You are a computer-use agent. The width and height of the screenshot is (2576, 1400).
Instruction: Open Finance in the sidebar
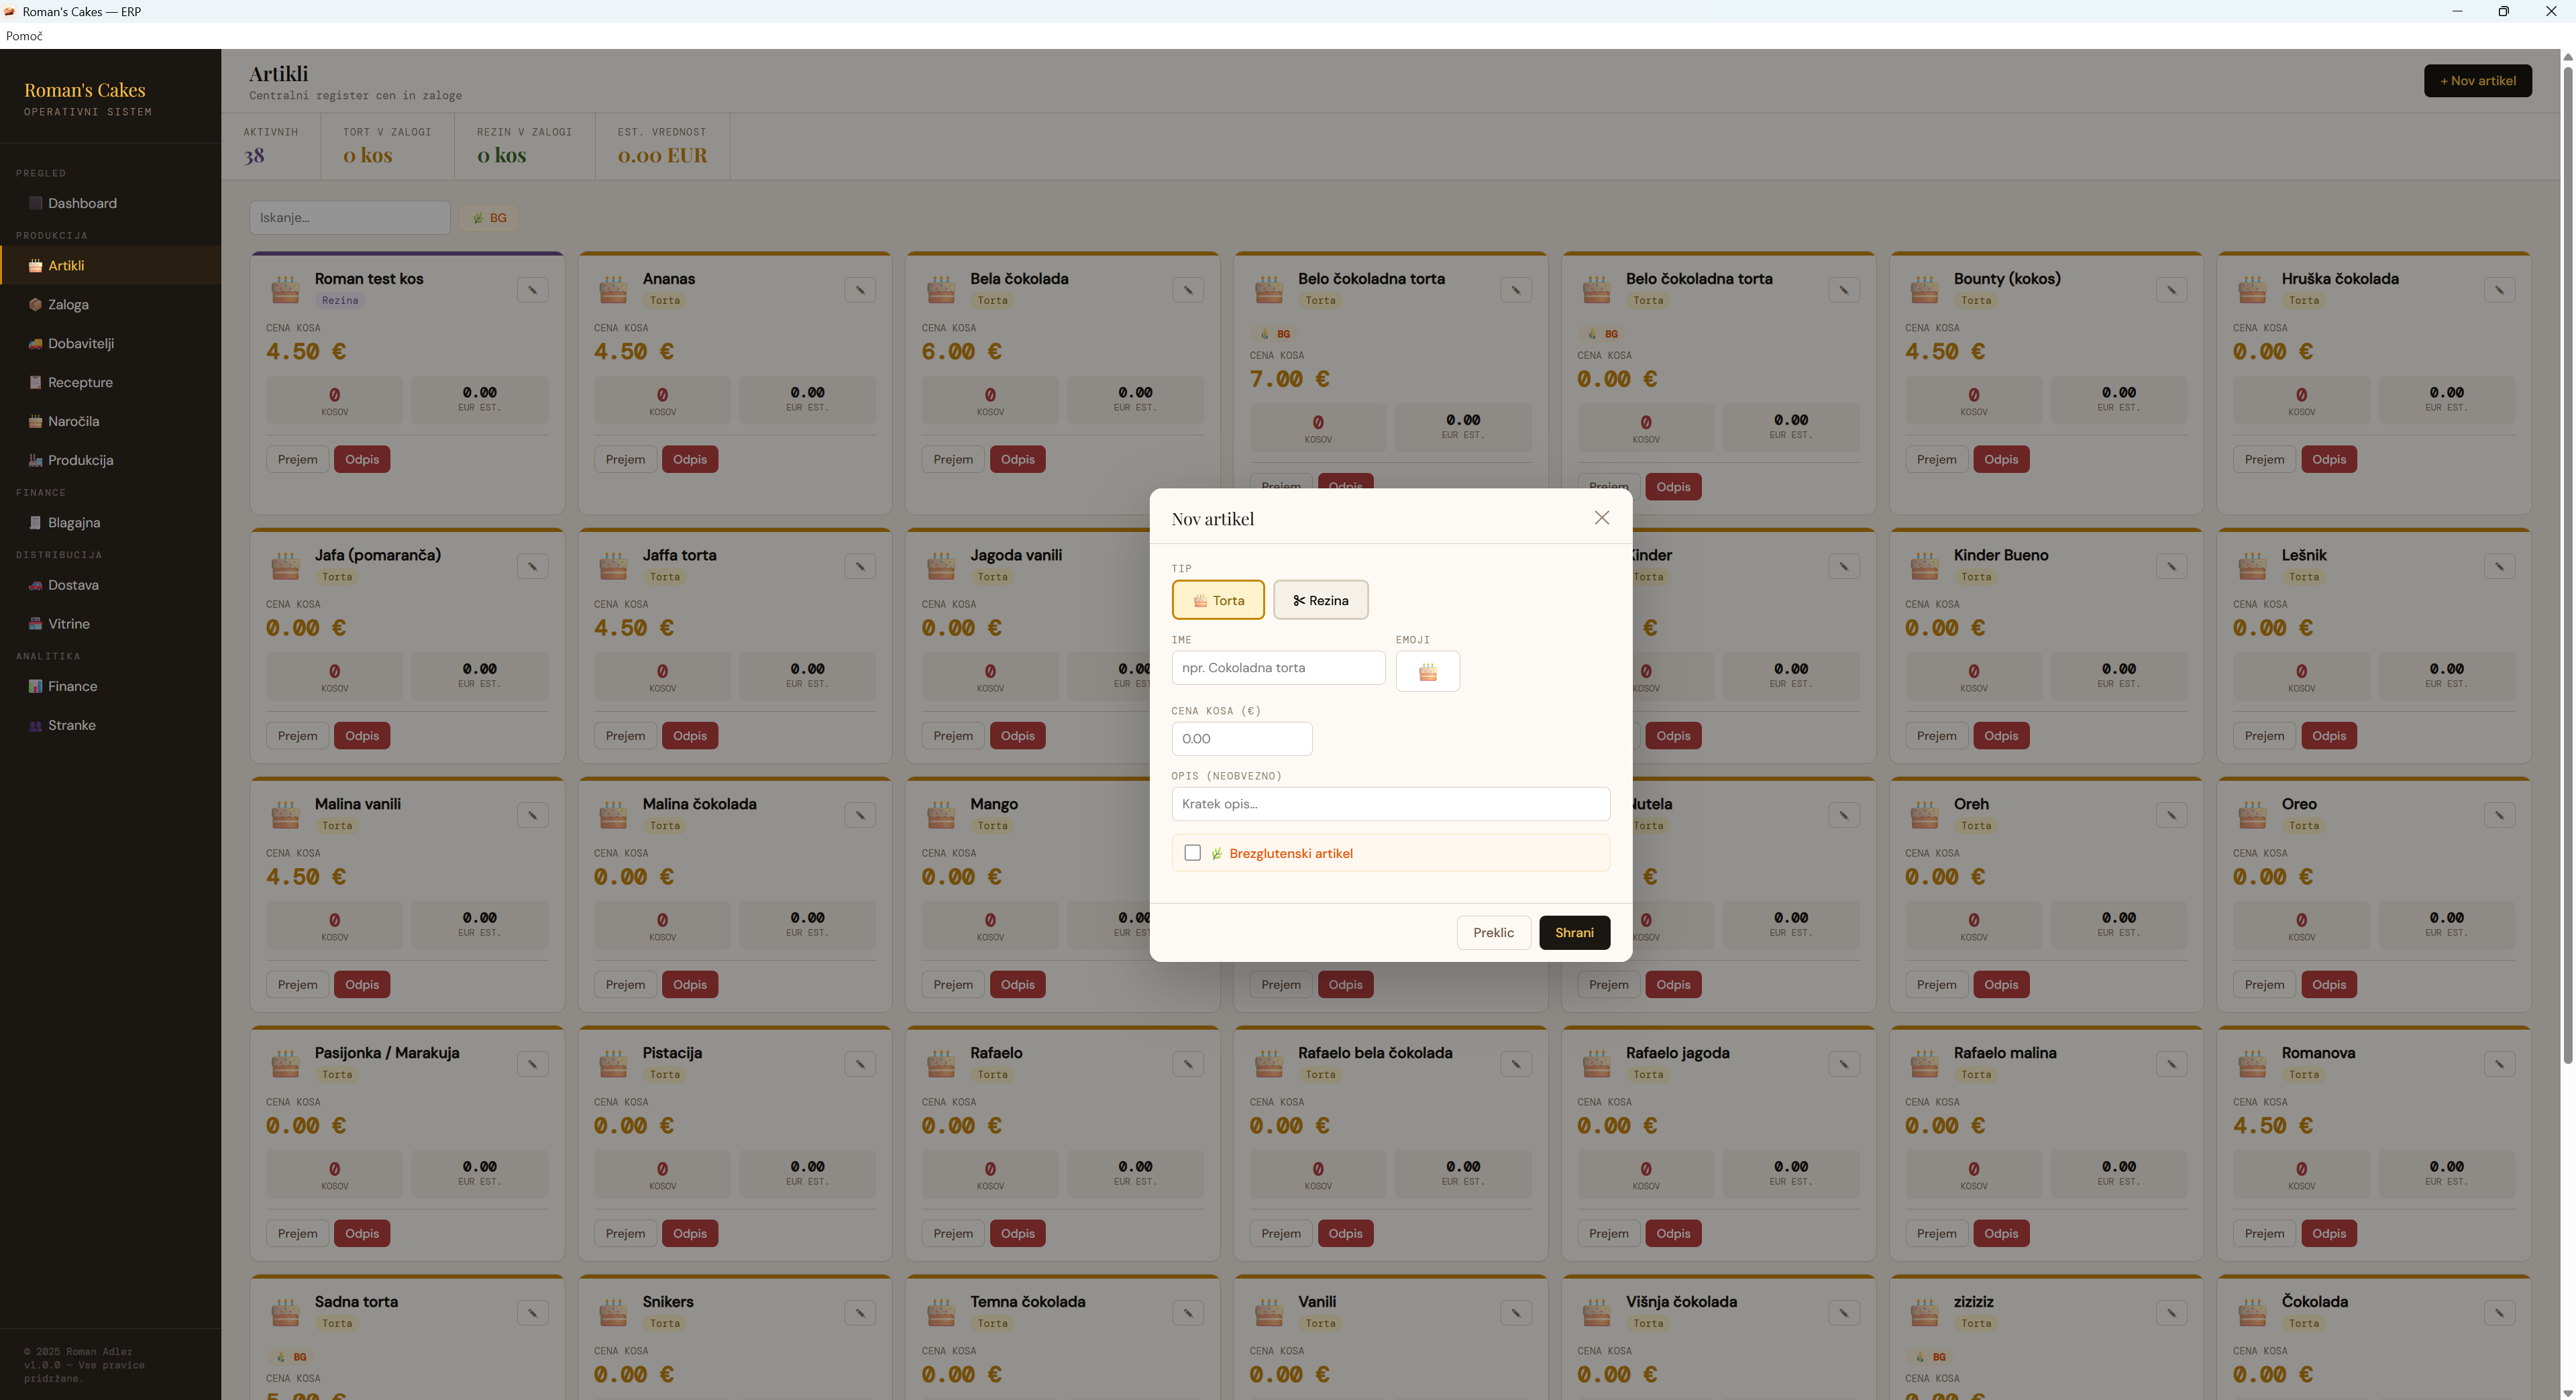click(110, 687)
